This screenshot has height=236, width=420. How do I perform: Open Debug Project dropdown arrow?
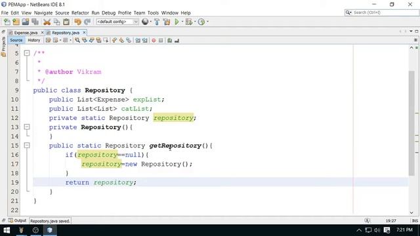click(x=195, y=22)
